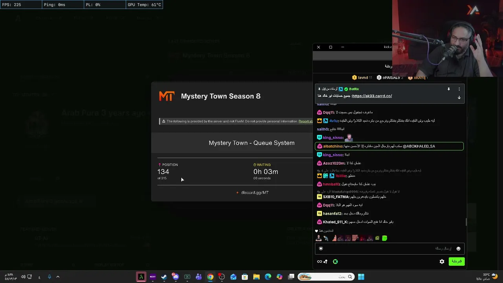503x283 pixels.
Task: Open Outlook from the taskbar
Action: click(233, 277)
